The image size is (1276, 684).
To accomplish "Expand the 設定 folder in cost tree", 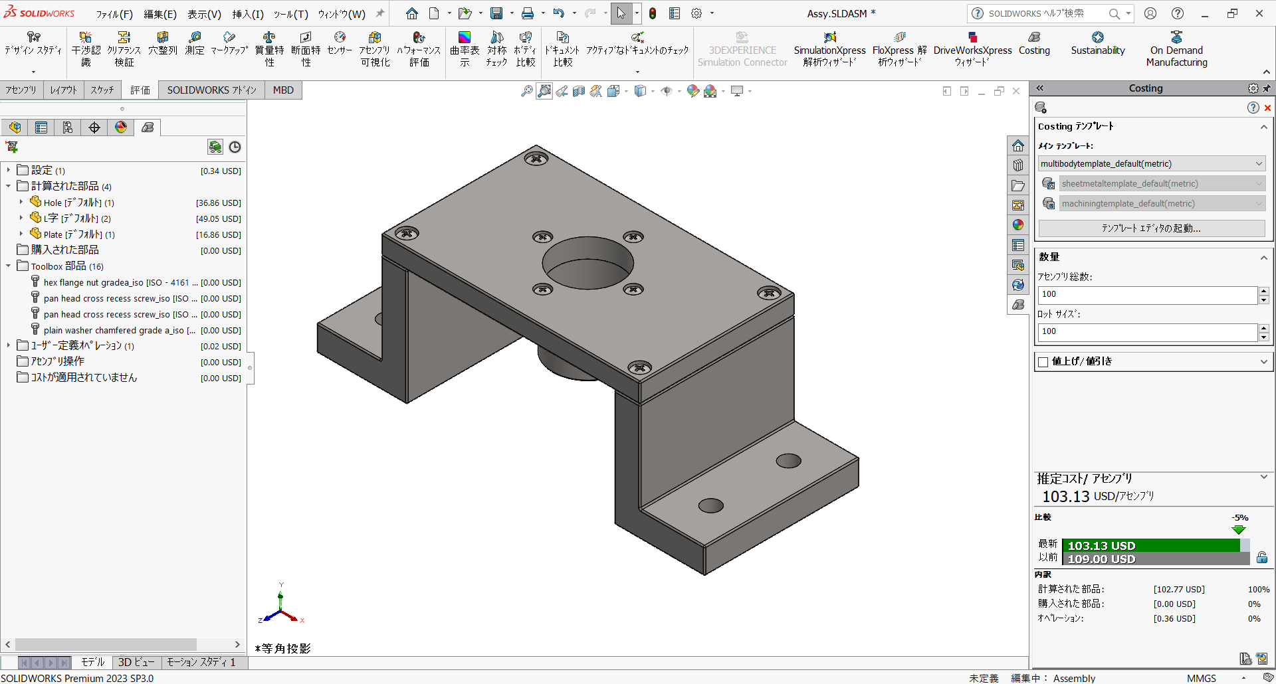I will [9, 171].
